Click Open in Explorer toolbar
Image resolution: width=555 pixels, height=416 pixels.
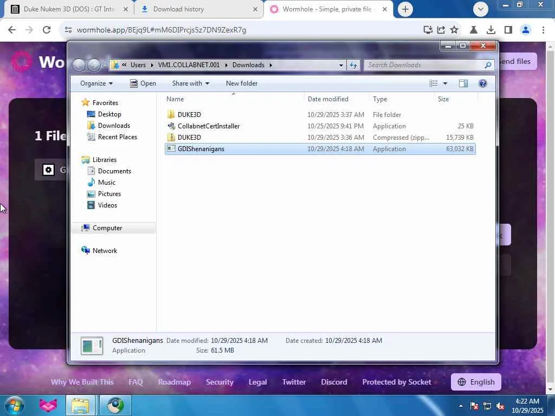[143, 83]
